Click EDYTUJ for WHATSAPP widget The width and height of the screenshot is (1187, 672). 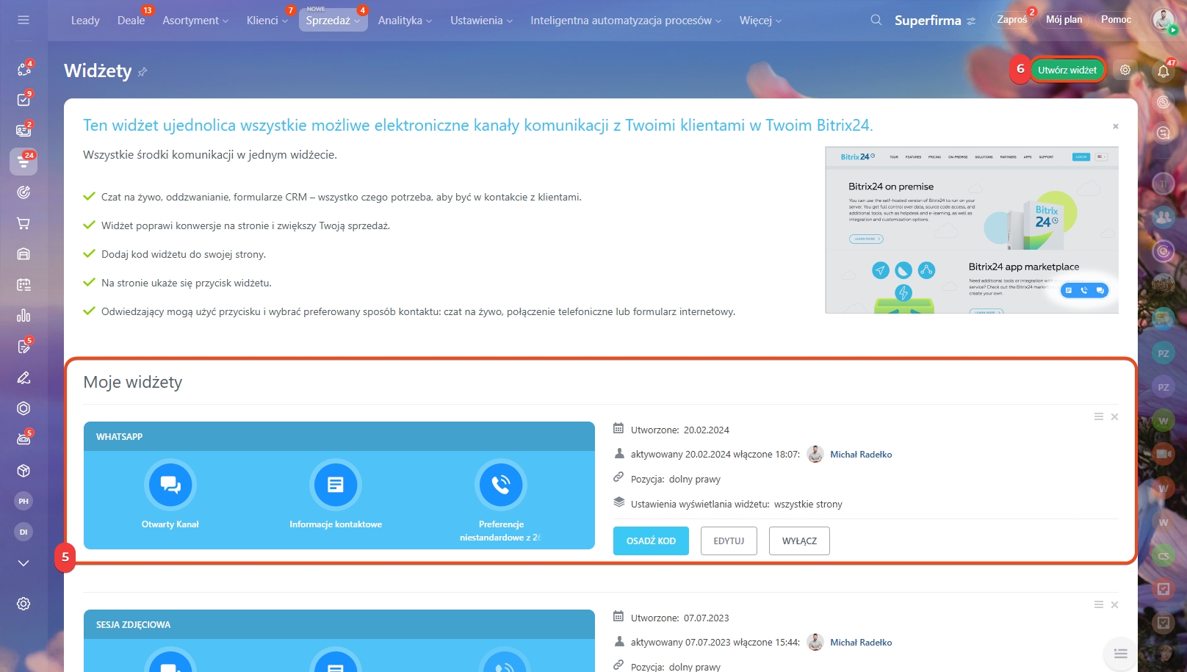point(729,541)
